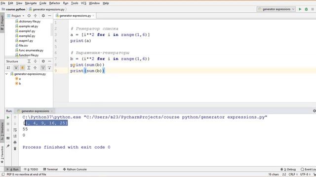Screen dimensions: 316x177
Task: Click the stop button in the main toolbar
Action: [x=313, y=9]
